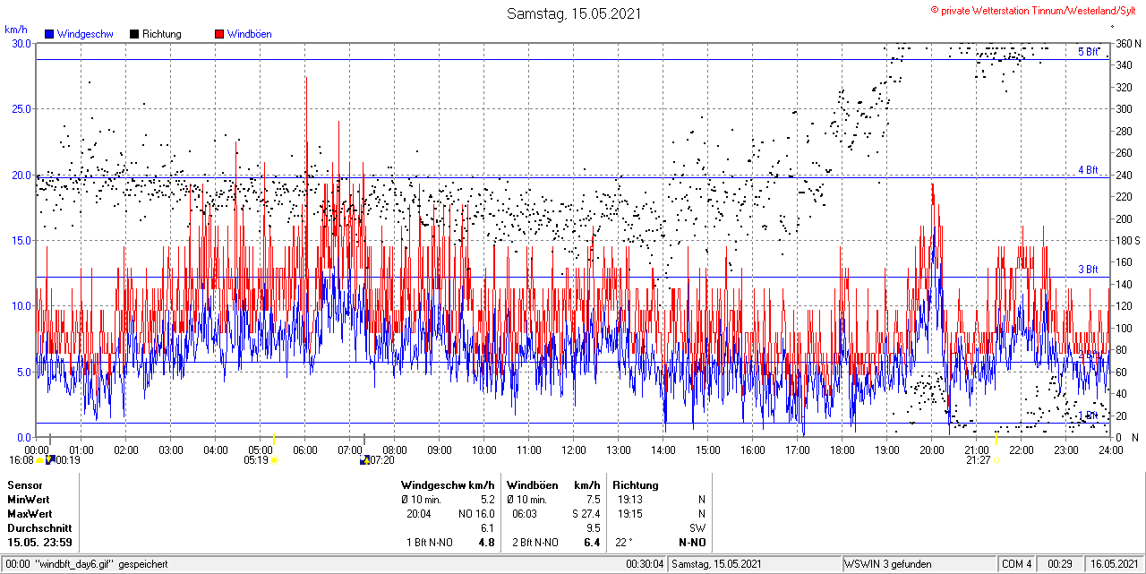Click the sunset marker icon at 21:27

[996, 459]
